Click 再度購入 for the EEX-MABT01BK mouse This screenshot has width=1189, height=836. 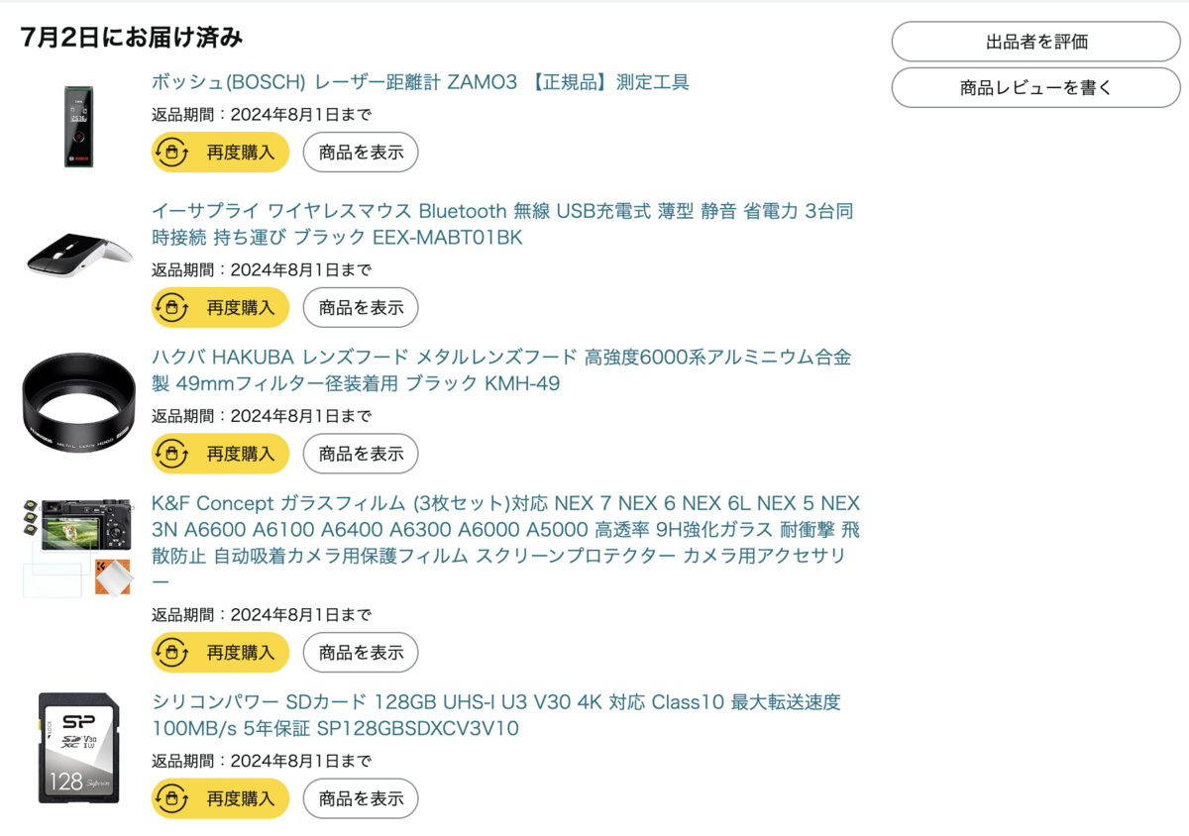(x=220, y=307)
